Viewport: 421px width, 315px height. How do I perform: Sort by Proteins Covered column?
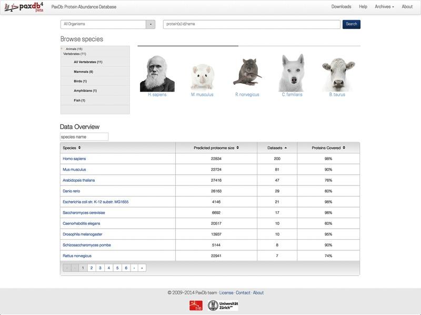pos(328,147)
